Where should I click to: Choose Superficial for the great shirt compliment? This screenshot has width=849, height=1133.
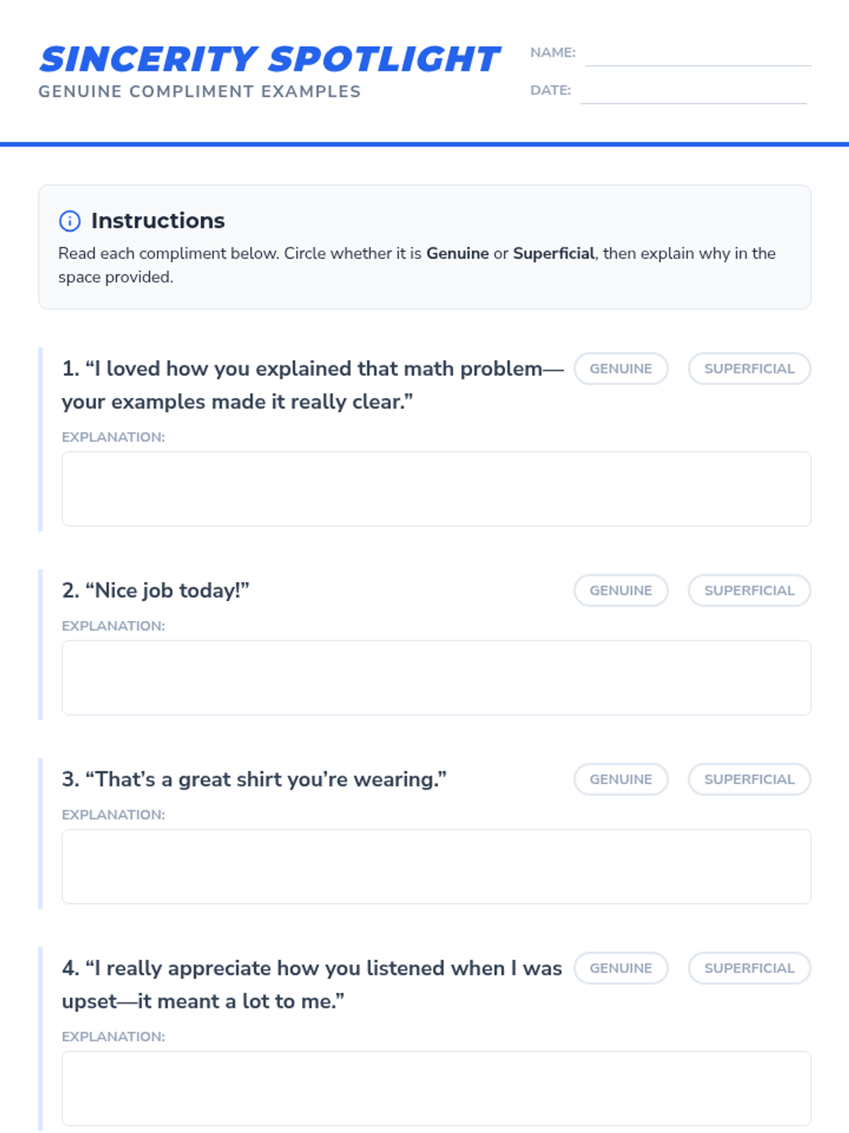pos(749,780)
